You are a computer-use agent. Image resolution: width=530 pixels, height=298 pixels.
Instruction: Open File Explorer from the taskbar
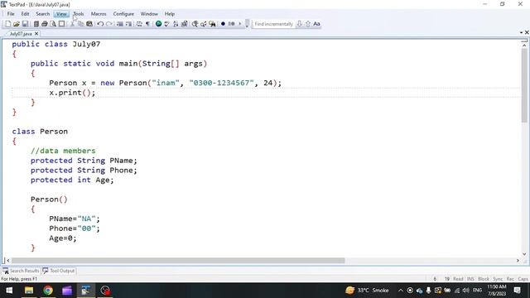[x=29, y=291]
